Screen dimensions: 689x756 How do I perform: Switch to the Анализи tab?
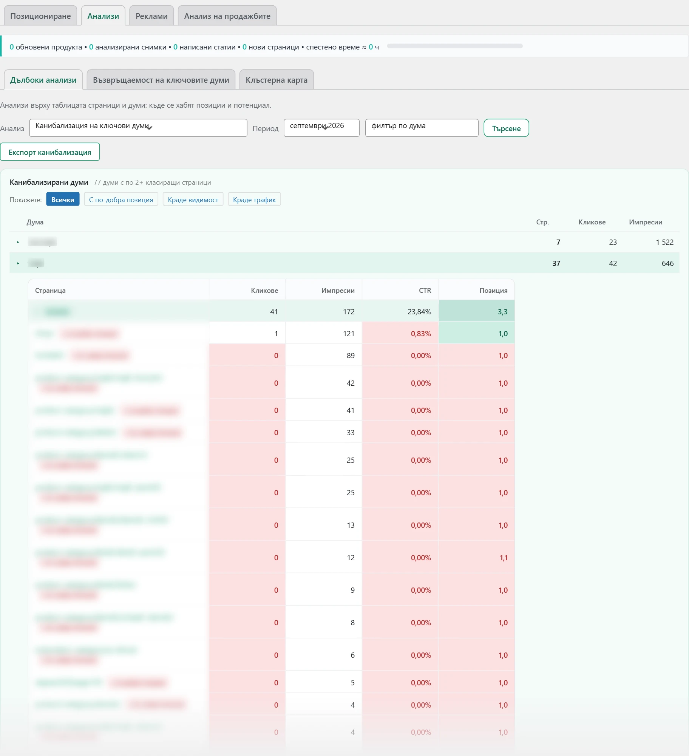click(x=103, y=16)
